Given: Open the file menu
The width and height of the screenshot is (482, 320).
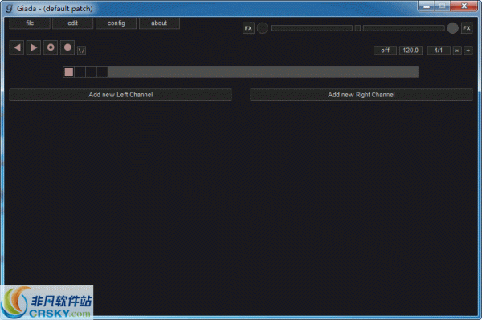Looking at the screenshot, I should [30, 23].
